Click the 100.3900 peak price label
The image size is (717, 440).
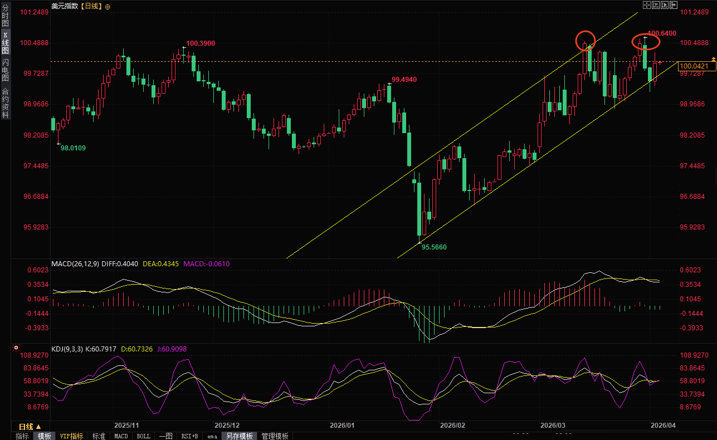[x=201, y=43]
